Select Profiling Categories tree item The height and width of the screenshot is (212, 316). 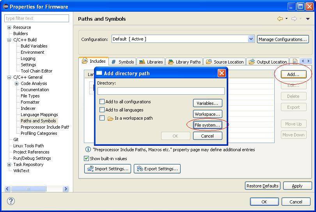coord(39,134)
